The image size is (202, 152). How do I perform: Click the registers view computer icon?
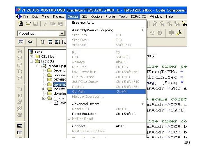click(x=57, y=42)
